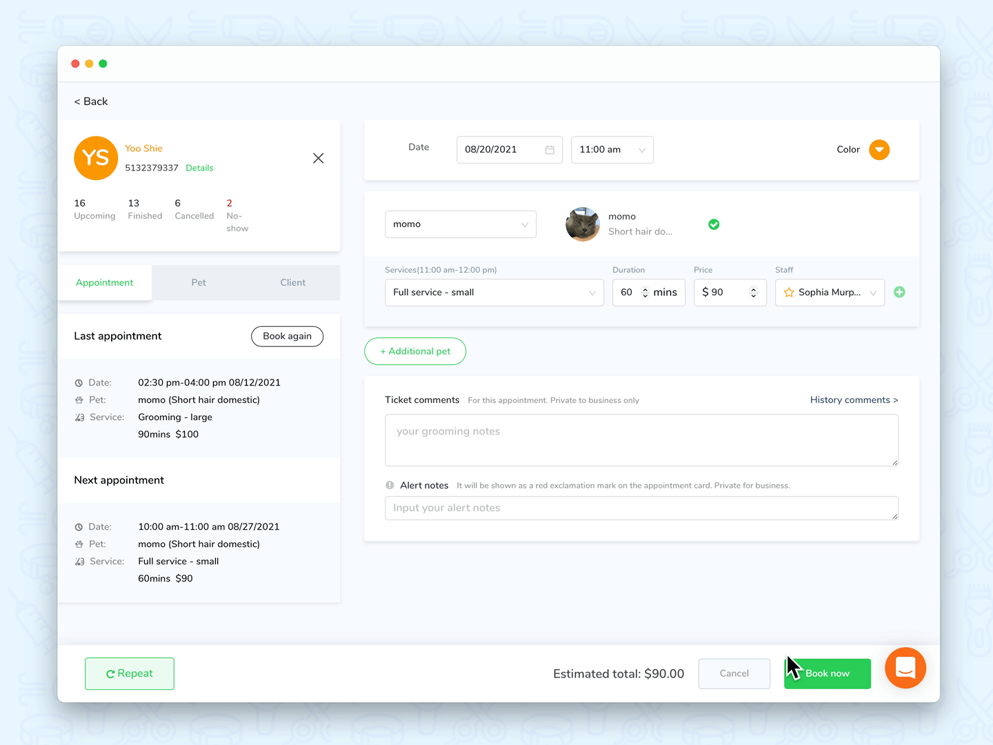
Task: Click the 60mins $90 text
Action: coord(165,579)
